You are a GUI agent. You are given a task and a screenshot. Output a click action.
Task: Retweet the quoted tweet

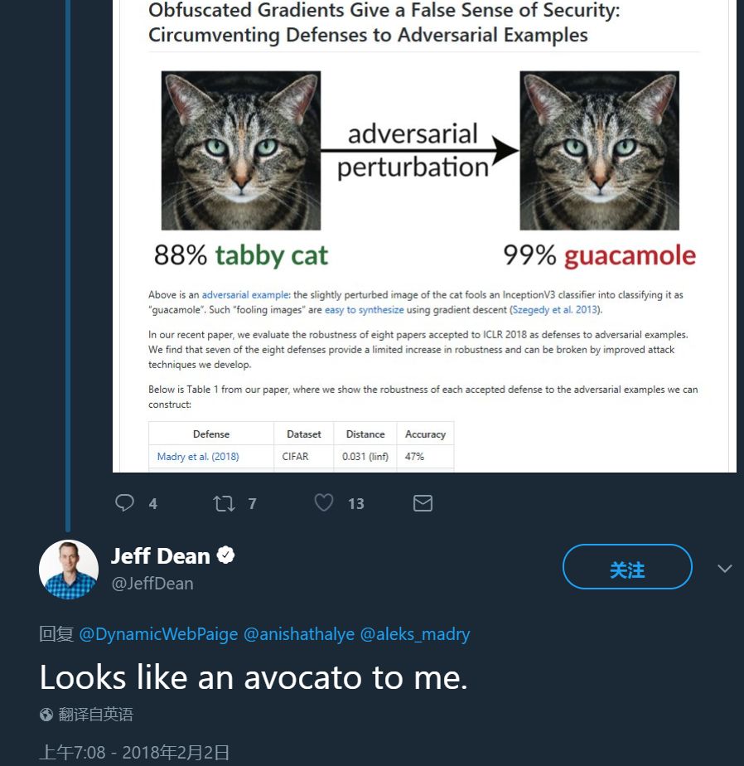coord(225,503)
